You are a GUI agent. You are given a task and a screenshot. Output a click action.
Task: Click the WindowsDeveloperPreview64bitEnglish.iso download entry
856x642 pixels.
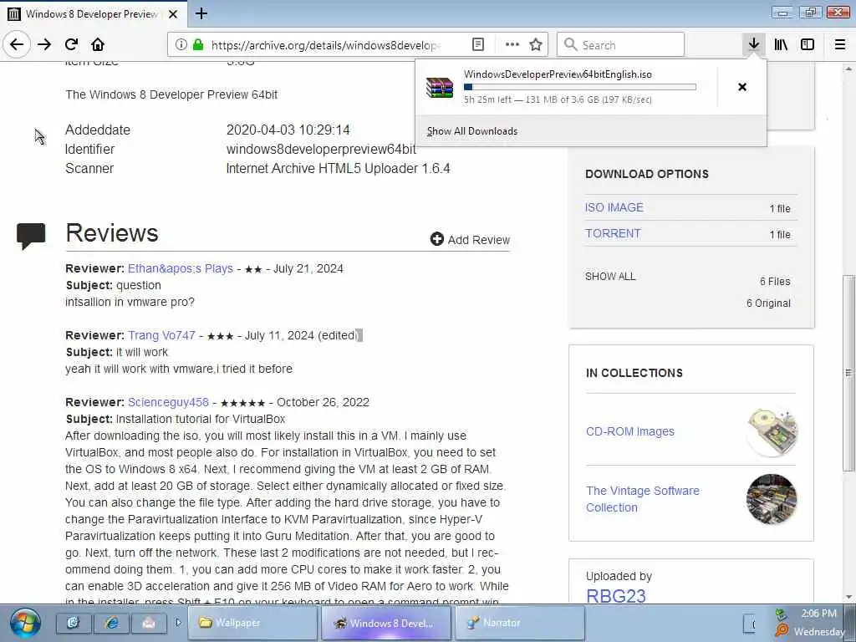566,87
